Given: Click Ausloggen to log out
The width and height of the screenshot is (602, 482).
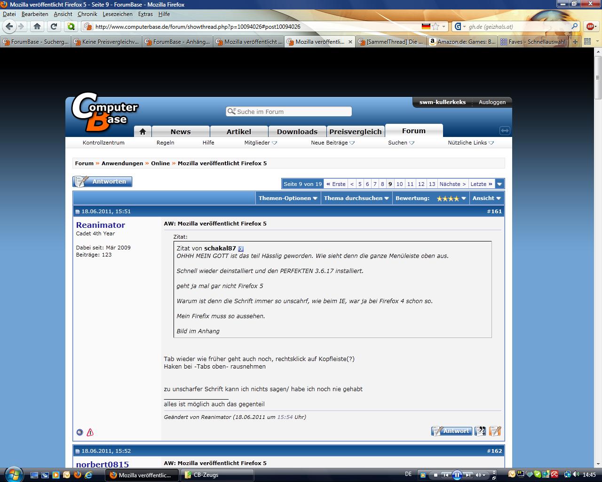Looking at the screenshot, I should [x=492, y=102].
